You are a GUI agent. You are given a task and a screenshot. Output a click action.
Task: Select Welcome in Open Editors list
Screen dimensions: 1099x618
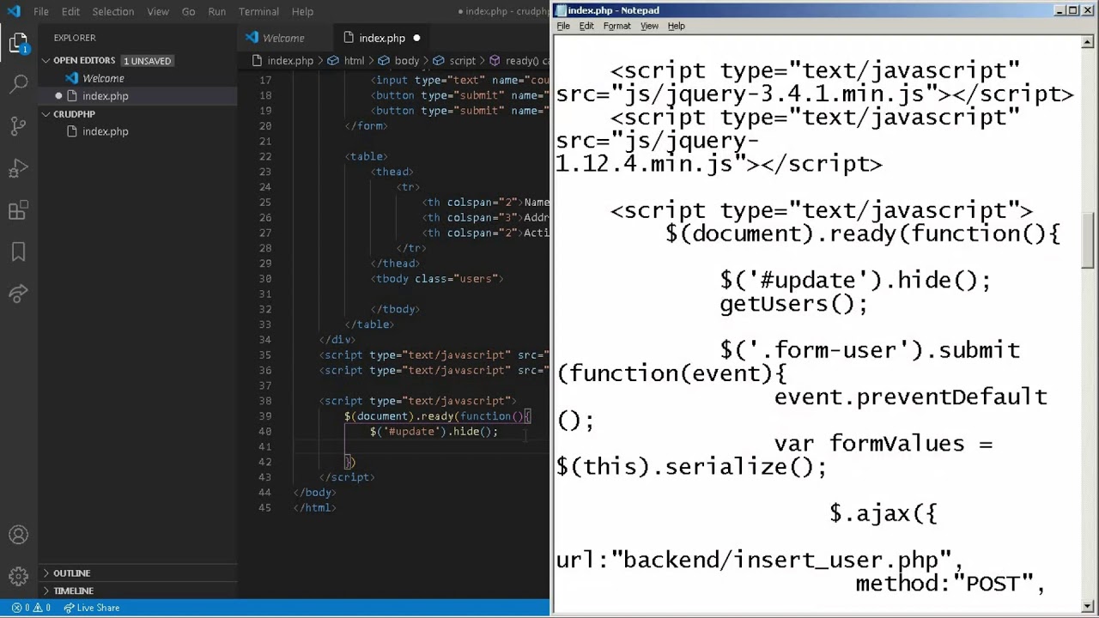point(103,78)
